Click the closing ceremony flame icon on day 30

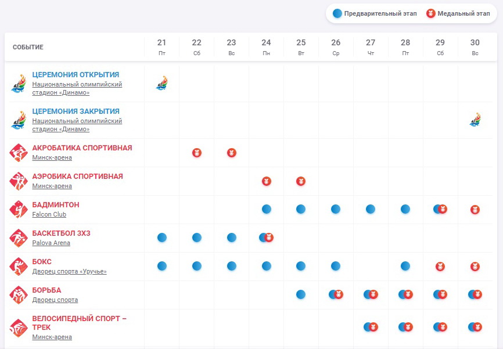click(475, 120)
